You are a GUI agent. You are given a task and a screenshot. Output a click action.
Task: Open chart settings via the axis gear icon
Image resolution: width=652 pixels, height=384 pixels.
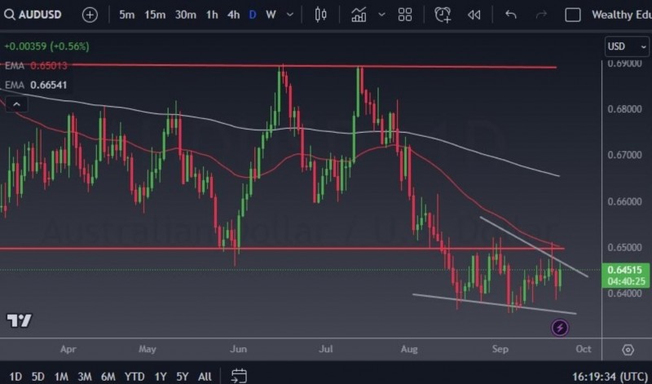coord(628,350)
